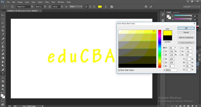The height and width of the screenshot is (107, 201).
Task: Select the Rectangle shape tool
Action: point(3,81)
